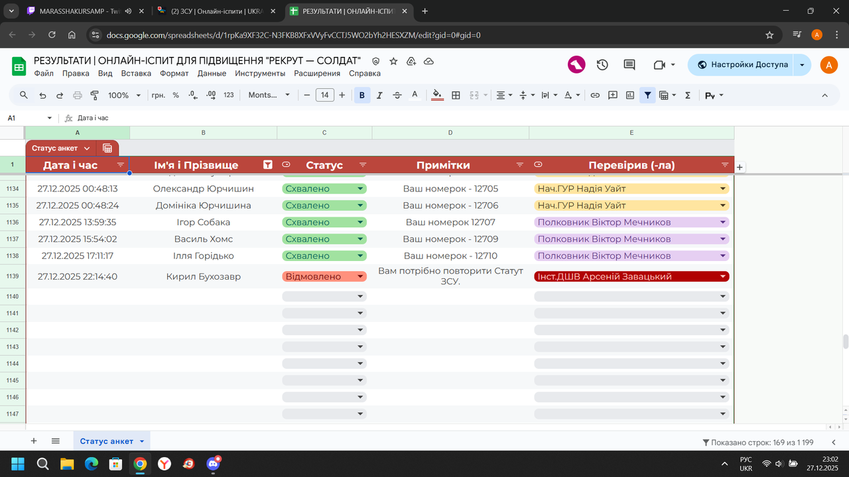Open fill color picker
Viewport: 849px width, 477px height.
437,95
